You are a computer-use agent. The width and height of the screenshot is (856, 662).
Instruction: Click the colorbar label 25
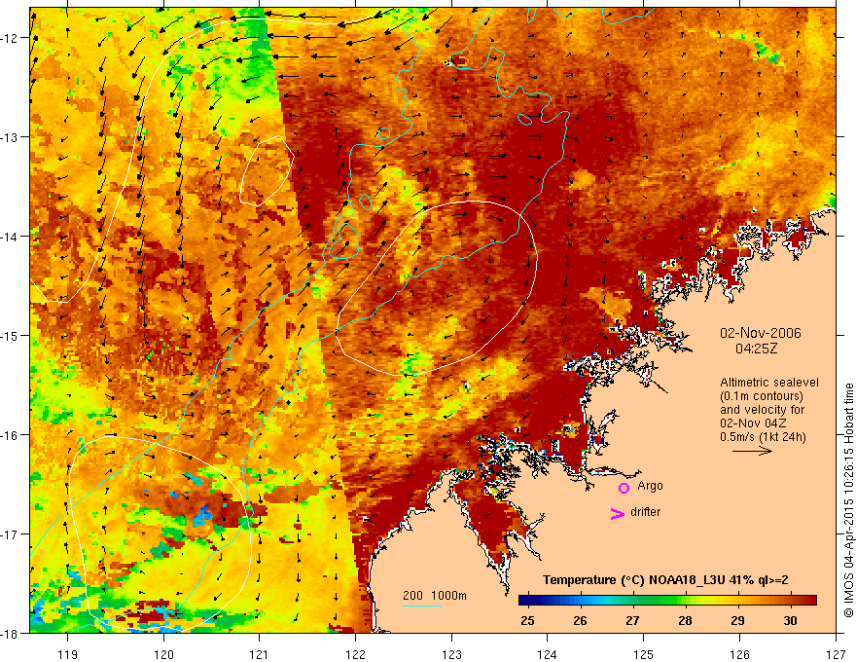(x=527, y=620)
